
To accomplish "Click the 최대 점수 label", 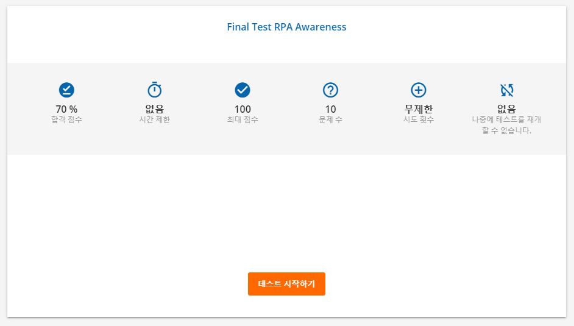I will 243,119.
